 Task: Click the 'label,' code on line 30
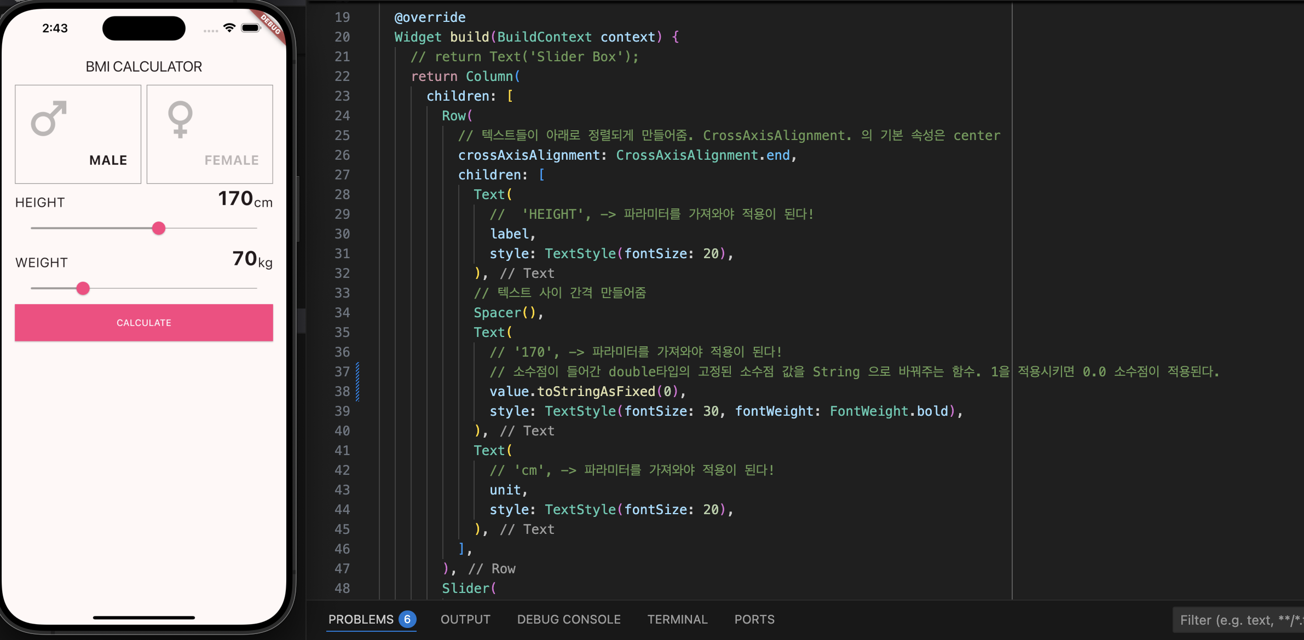coord(512,234)
